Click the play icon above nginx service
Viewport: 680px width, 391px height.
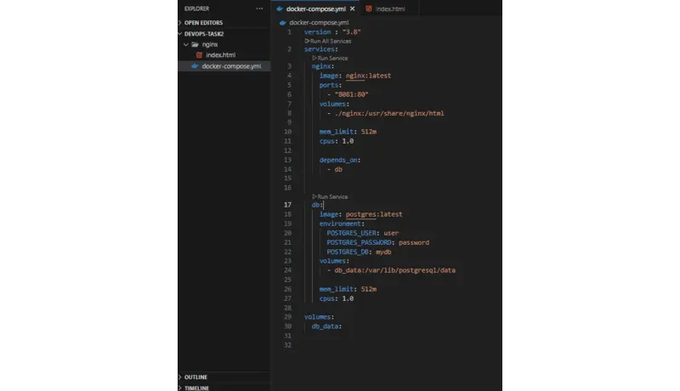coord(314,58)
